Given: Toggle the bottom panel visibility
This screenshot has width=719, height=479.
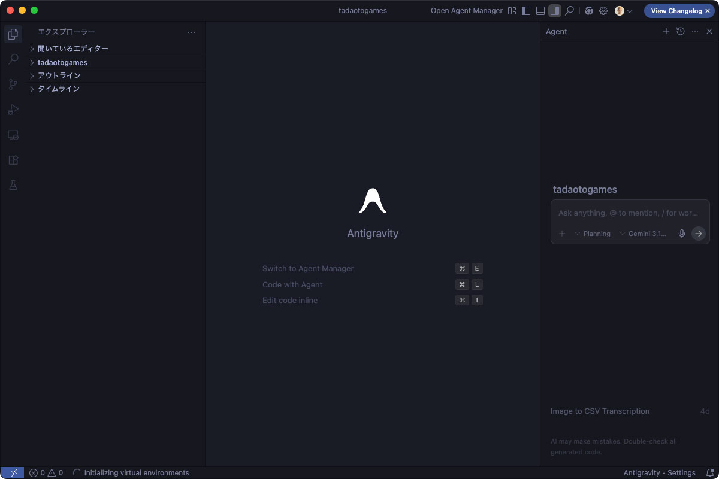Looking at the screenshot, I should click(540, 11).
